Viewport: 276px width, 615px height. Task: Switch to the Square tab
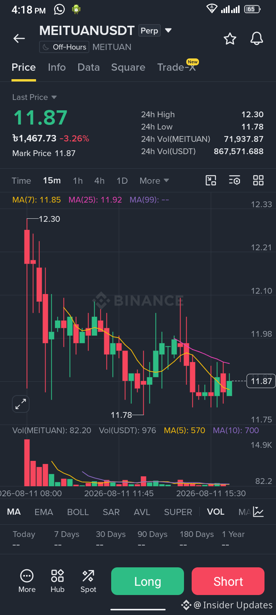(x=128, y=67)
